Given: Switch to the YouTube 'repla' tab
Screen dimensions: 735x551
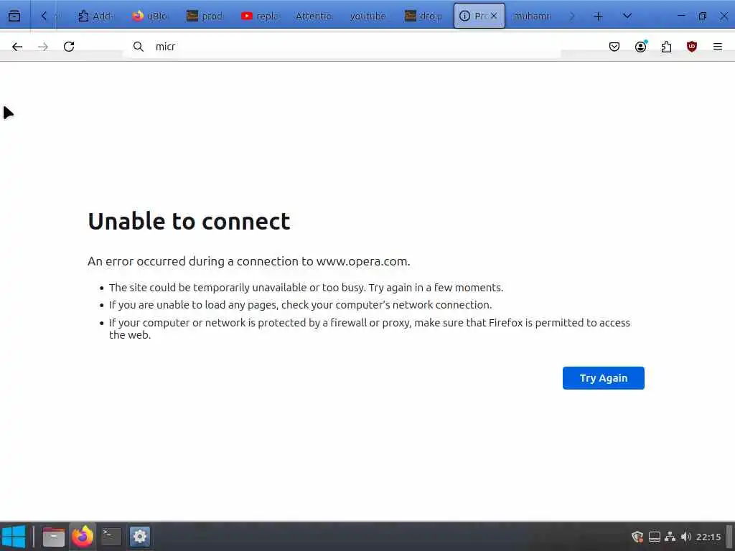Looking at the screenshot, I should [x=260, y=16].
